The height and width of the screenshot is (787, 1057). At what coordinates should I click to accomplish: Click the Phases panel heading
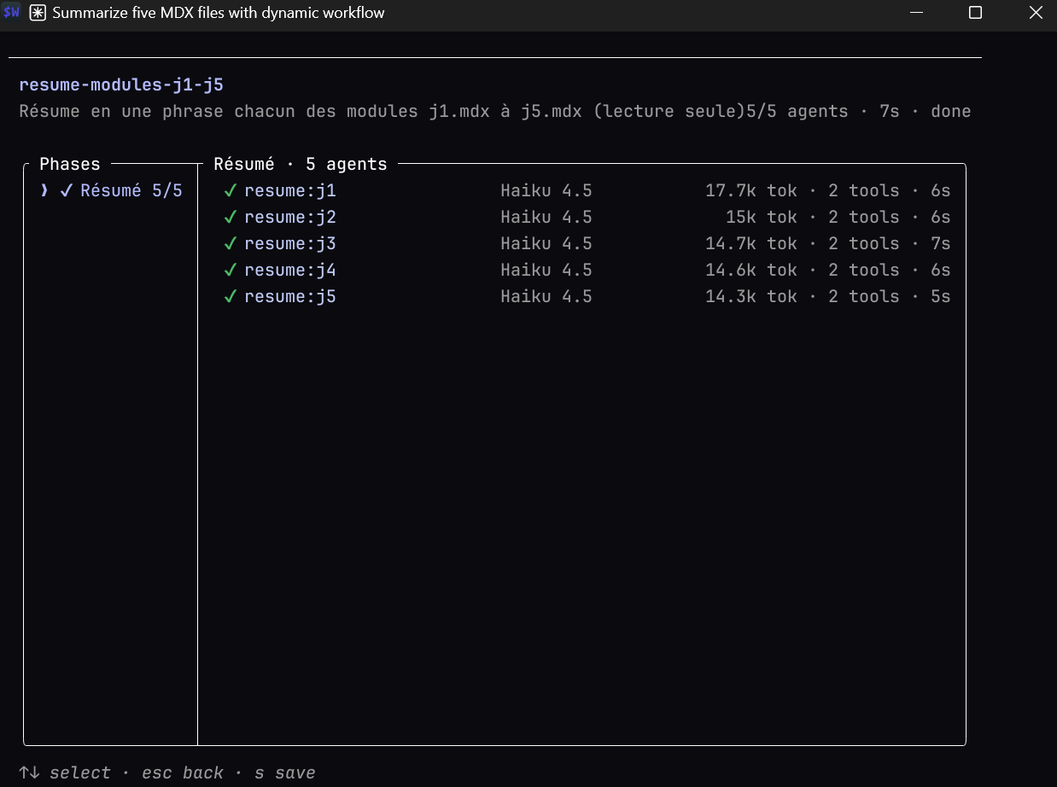pyautogui.click(x=70, y=164)
